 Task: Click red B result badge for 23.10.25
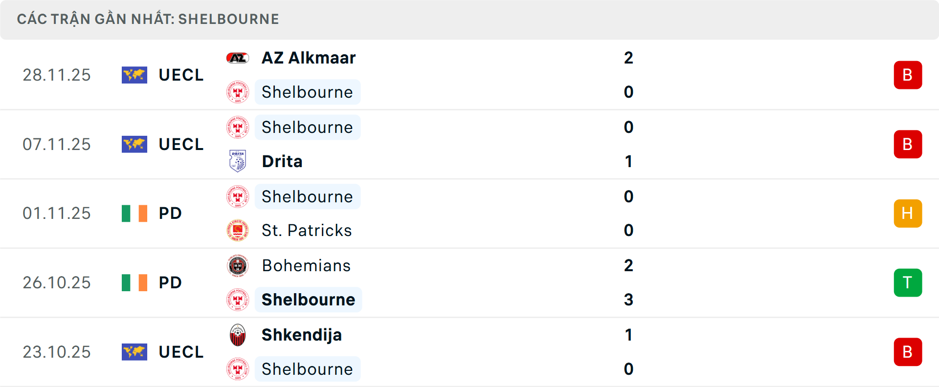pos(908,352)
